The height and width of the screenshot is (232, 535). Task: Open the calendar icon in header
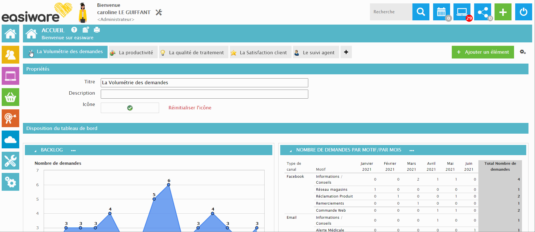pos(441,12)
